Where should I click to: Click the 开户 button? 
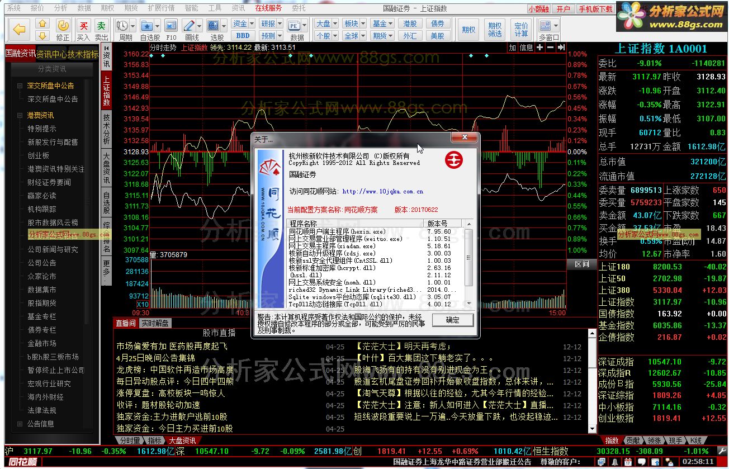(563, 9)
